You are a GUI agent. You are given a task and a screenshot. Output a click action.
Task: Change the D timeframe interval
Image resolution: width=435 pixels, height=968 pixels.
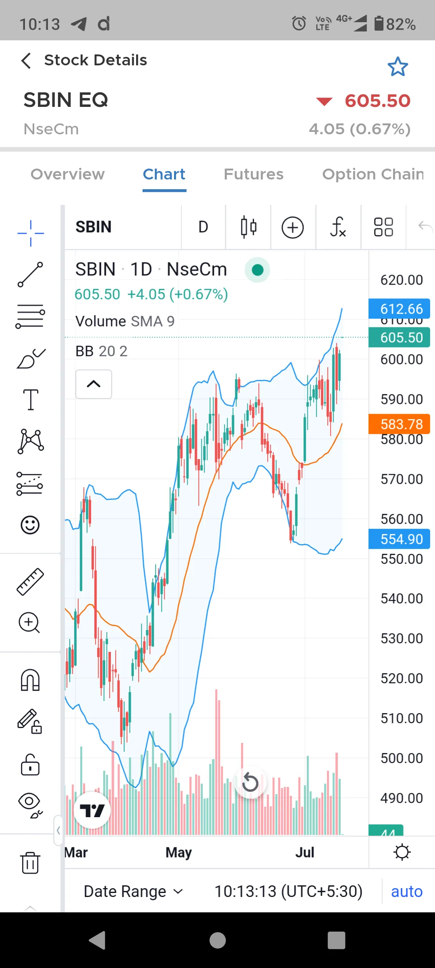point(203,227)
